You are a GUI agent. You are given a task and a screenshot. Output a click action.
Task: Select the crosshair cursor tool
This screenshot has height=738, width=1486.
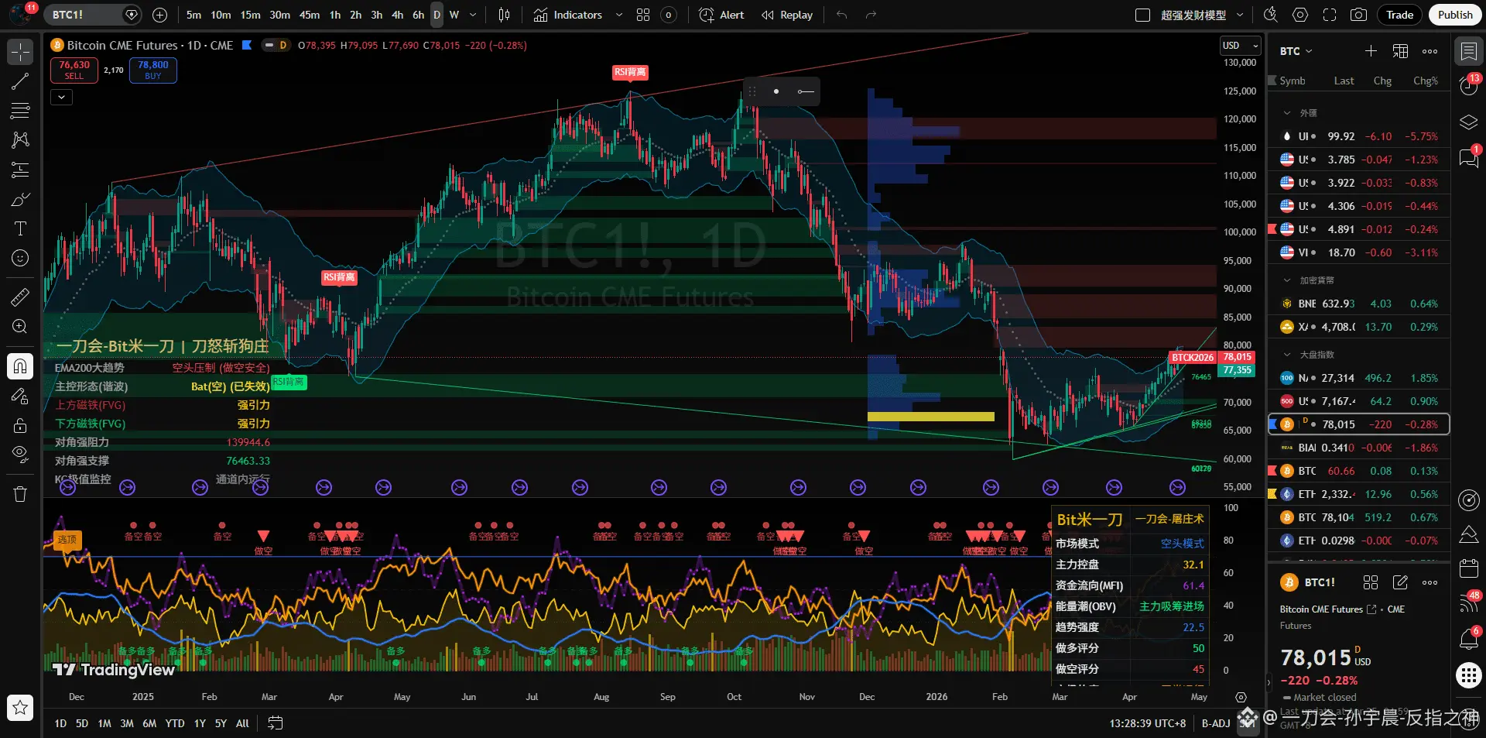click(x=20, y=52)
